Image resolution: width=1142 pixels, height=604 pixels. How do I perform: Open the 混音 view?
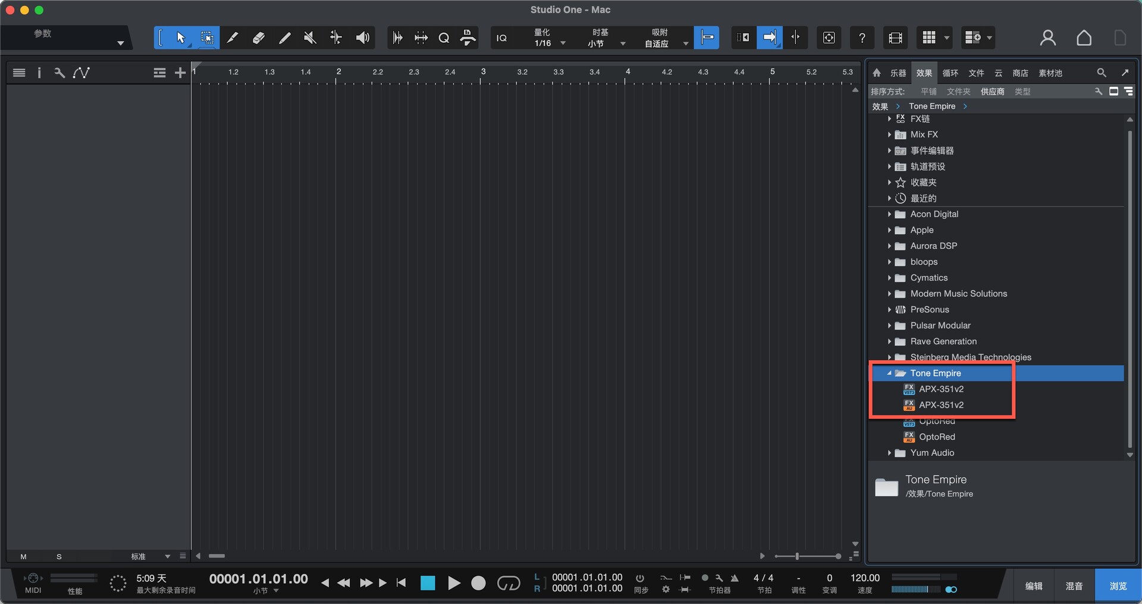click(x=1074, y=586)
